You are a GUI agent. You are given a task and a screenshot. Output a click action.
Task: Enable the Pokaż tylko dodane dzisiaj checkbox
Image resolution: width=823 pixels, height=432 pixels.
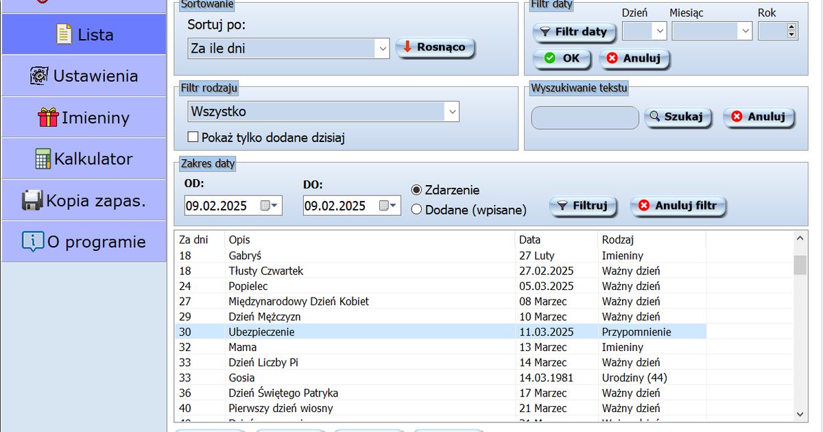pyautogui.click(x=193, y=136)
